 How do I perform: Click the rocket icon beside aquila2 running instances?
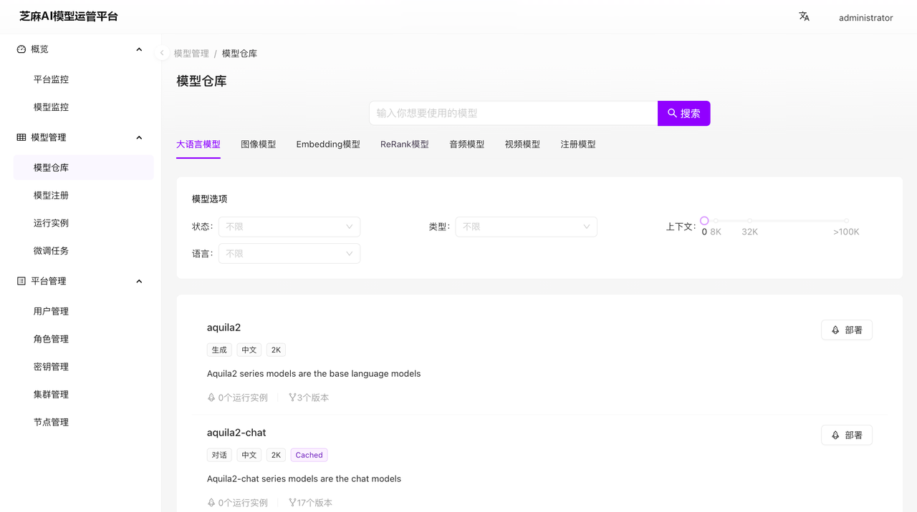click(211, 398)
